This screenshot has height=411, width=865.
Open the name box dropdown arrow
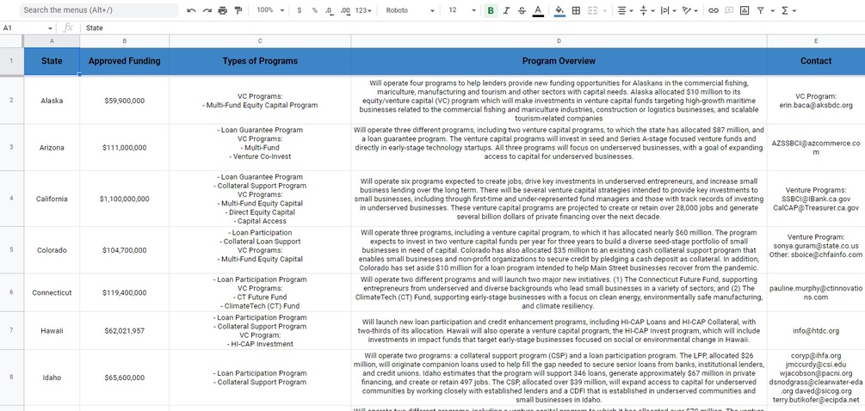coord(50,28)
